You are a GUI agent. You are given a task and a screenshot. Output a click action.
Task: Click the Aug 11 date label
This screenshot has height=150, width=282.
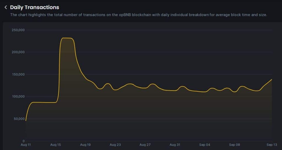[x=26, y=144]
